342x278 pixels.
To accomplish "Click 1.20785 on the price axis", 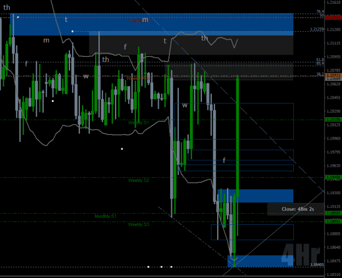I will pos(334,70).
